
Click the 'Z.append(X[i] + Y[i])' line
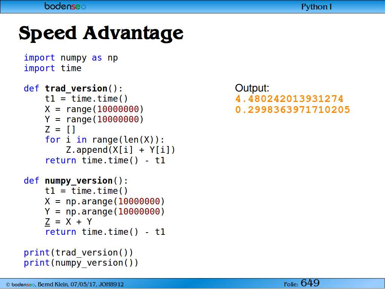(x=120, y=150)
